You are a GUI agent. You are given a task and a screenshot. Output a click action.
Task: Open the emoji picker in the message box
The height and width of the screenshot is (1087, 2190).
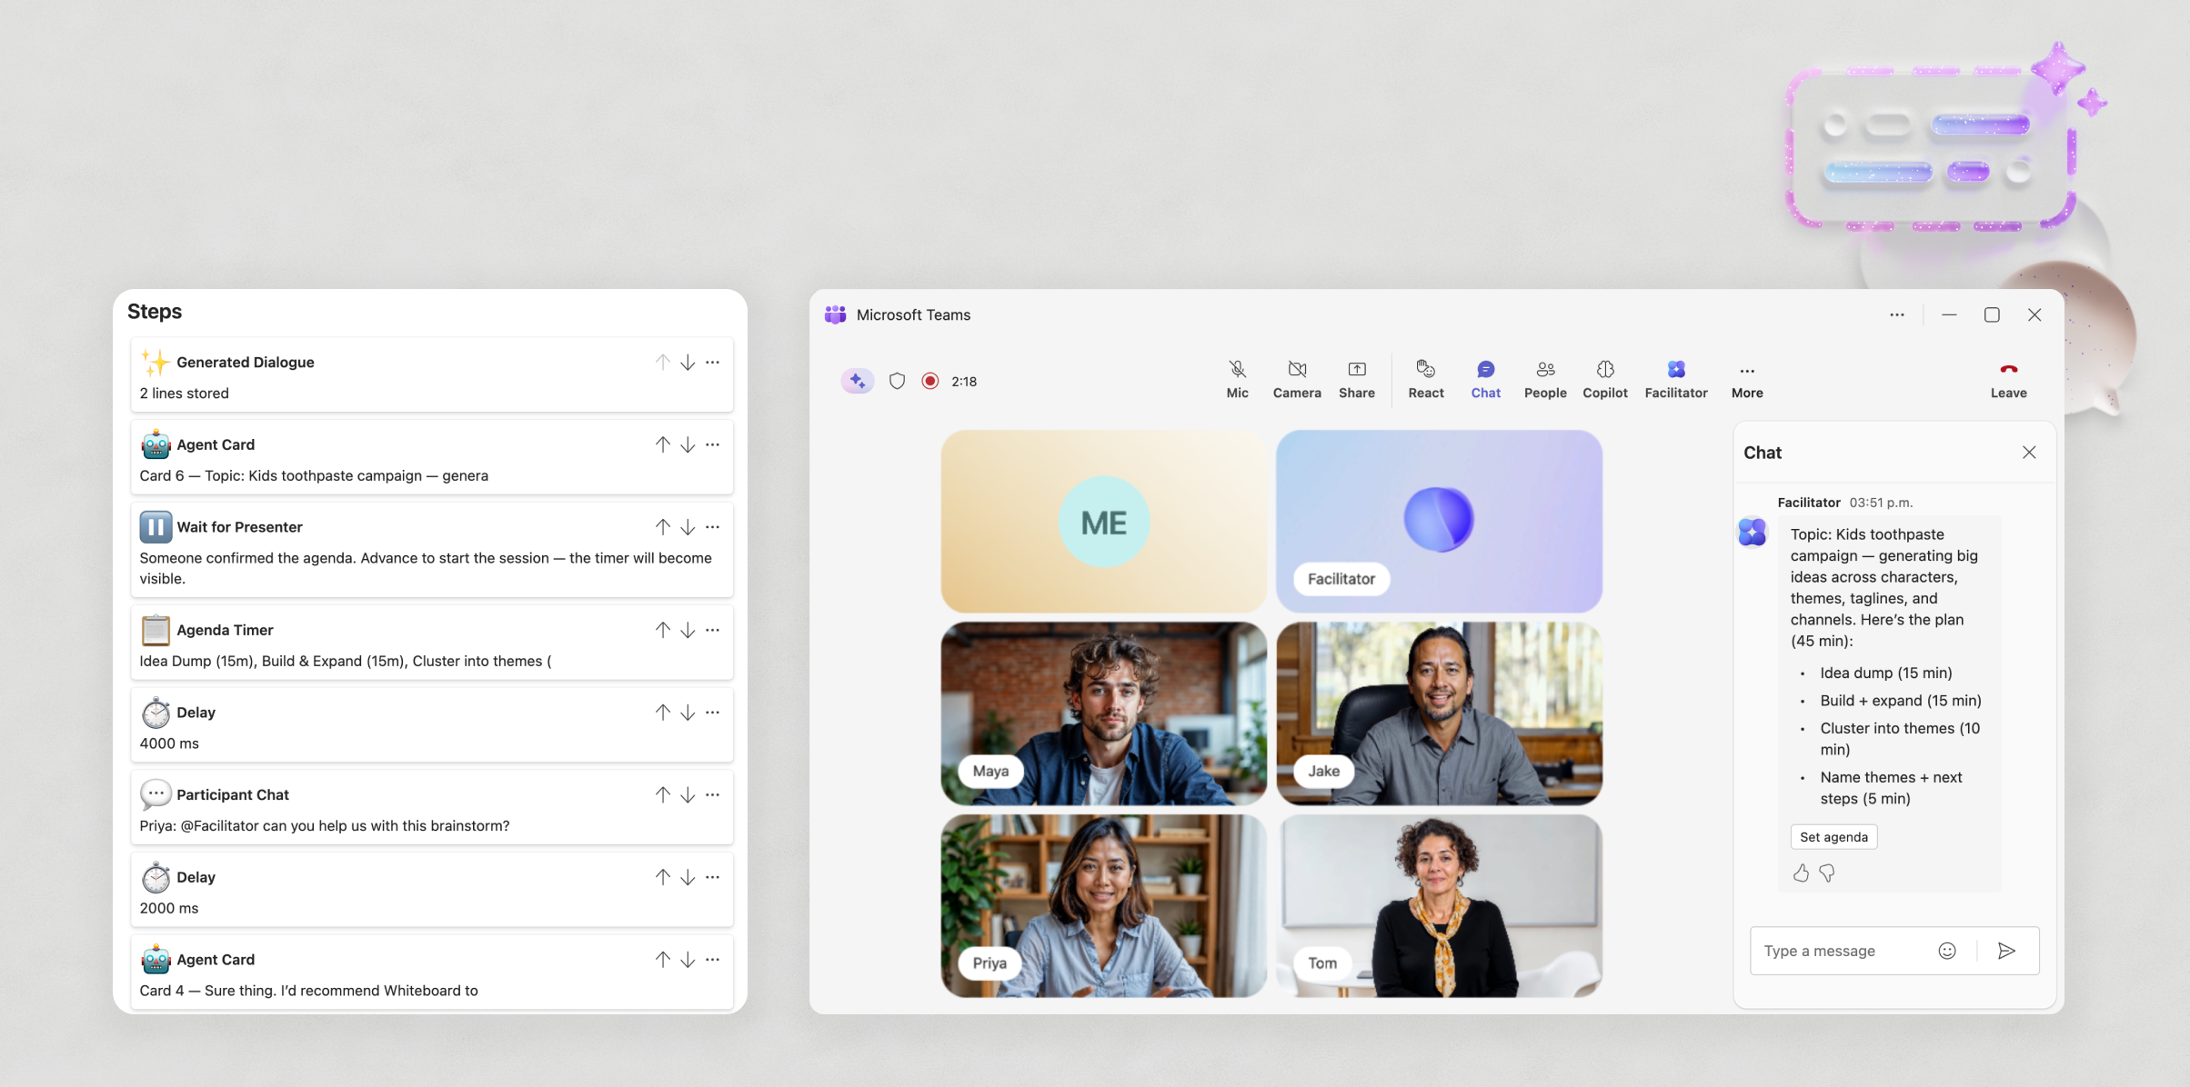point(1947,951)
